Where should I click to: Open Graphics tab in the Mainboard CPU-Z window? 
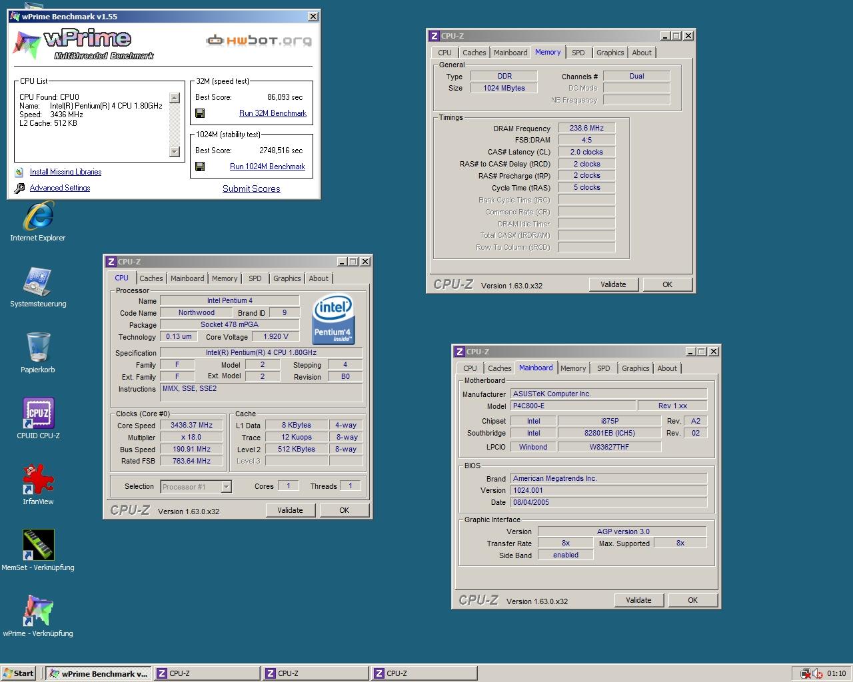636,368
